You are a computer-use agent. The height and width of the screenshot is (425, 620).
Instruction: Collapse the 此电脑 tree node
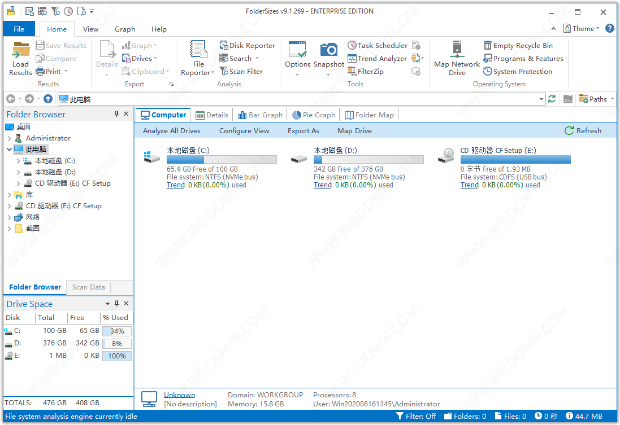[x=9, y=150]
